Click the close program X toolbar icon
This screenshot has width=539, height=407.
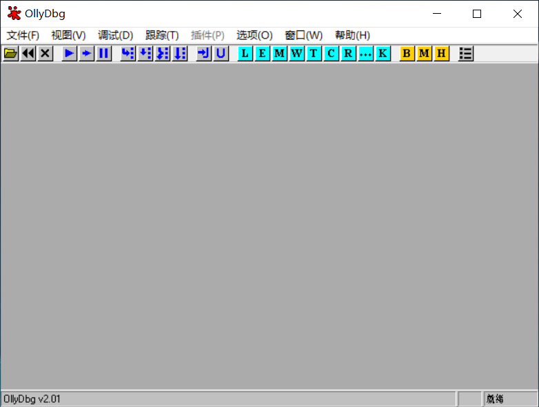(45, 54)
